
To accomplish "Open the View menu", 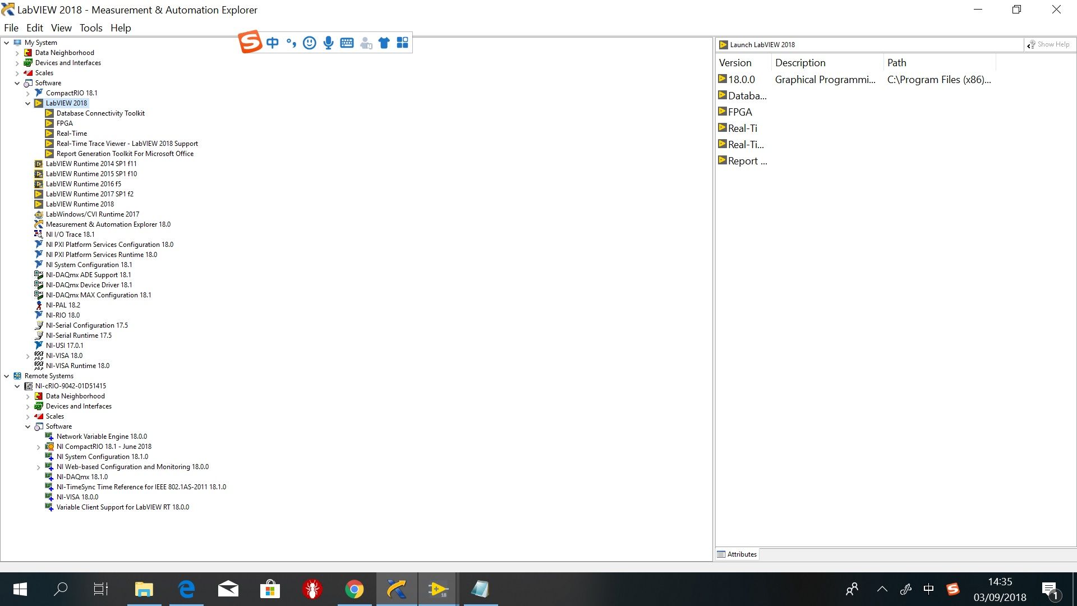I will tap(61, 27).
